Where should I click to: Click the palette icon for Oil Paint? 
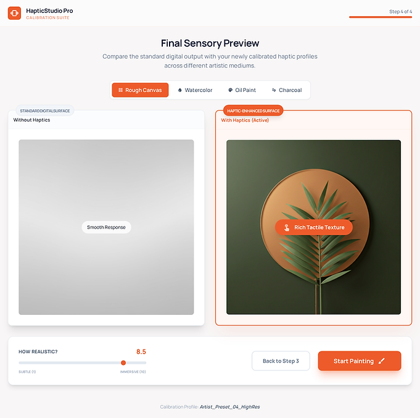(231, 90)
